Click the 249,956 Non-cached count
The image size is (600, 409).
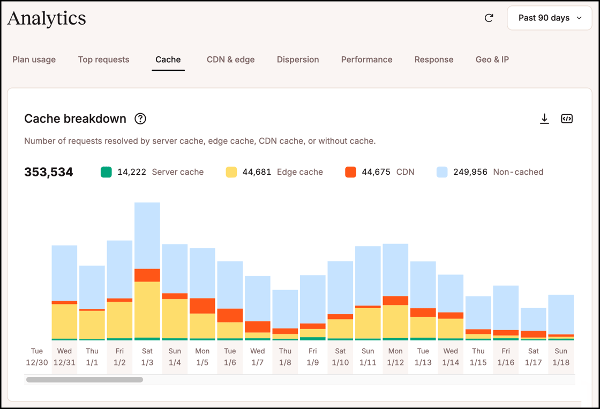point(470,172)
